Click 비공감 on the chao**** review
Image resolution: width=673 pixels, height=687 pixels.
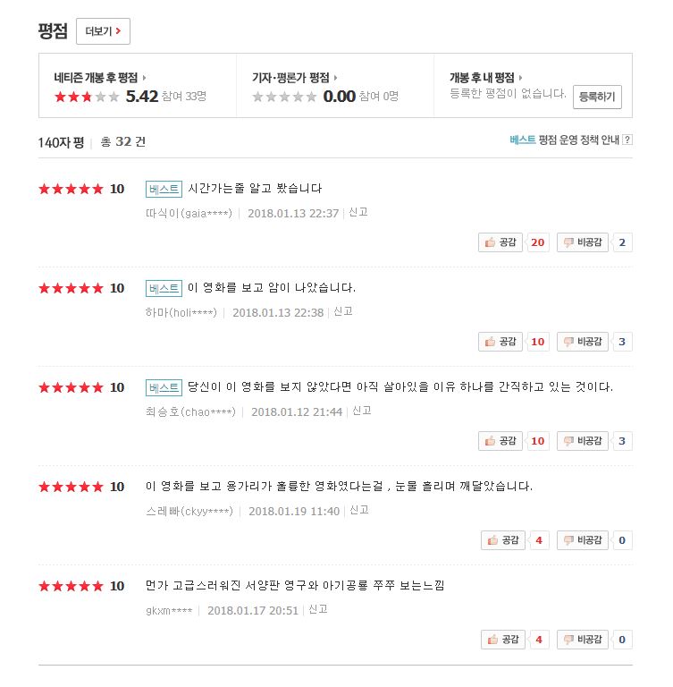pos(583,441)
